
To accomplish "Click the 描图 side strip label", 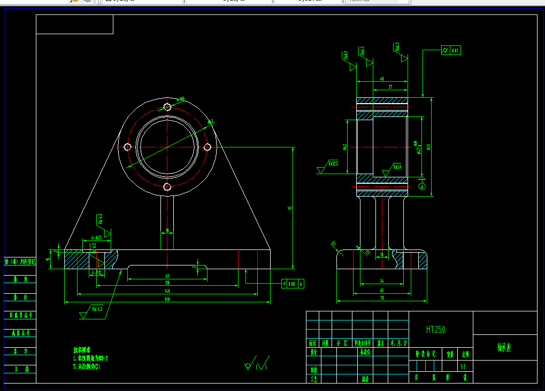I will (20, 279).
